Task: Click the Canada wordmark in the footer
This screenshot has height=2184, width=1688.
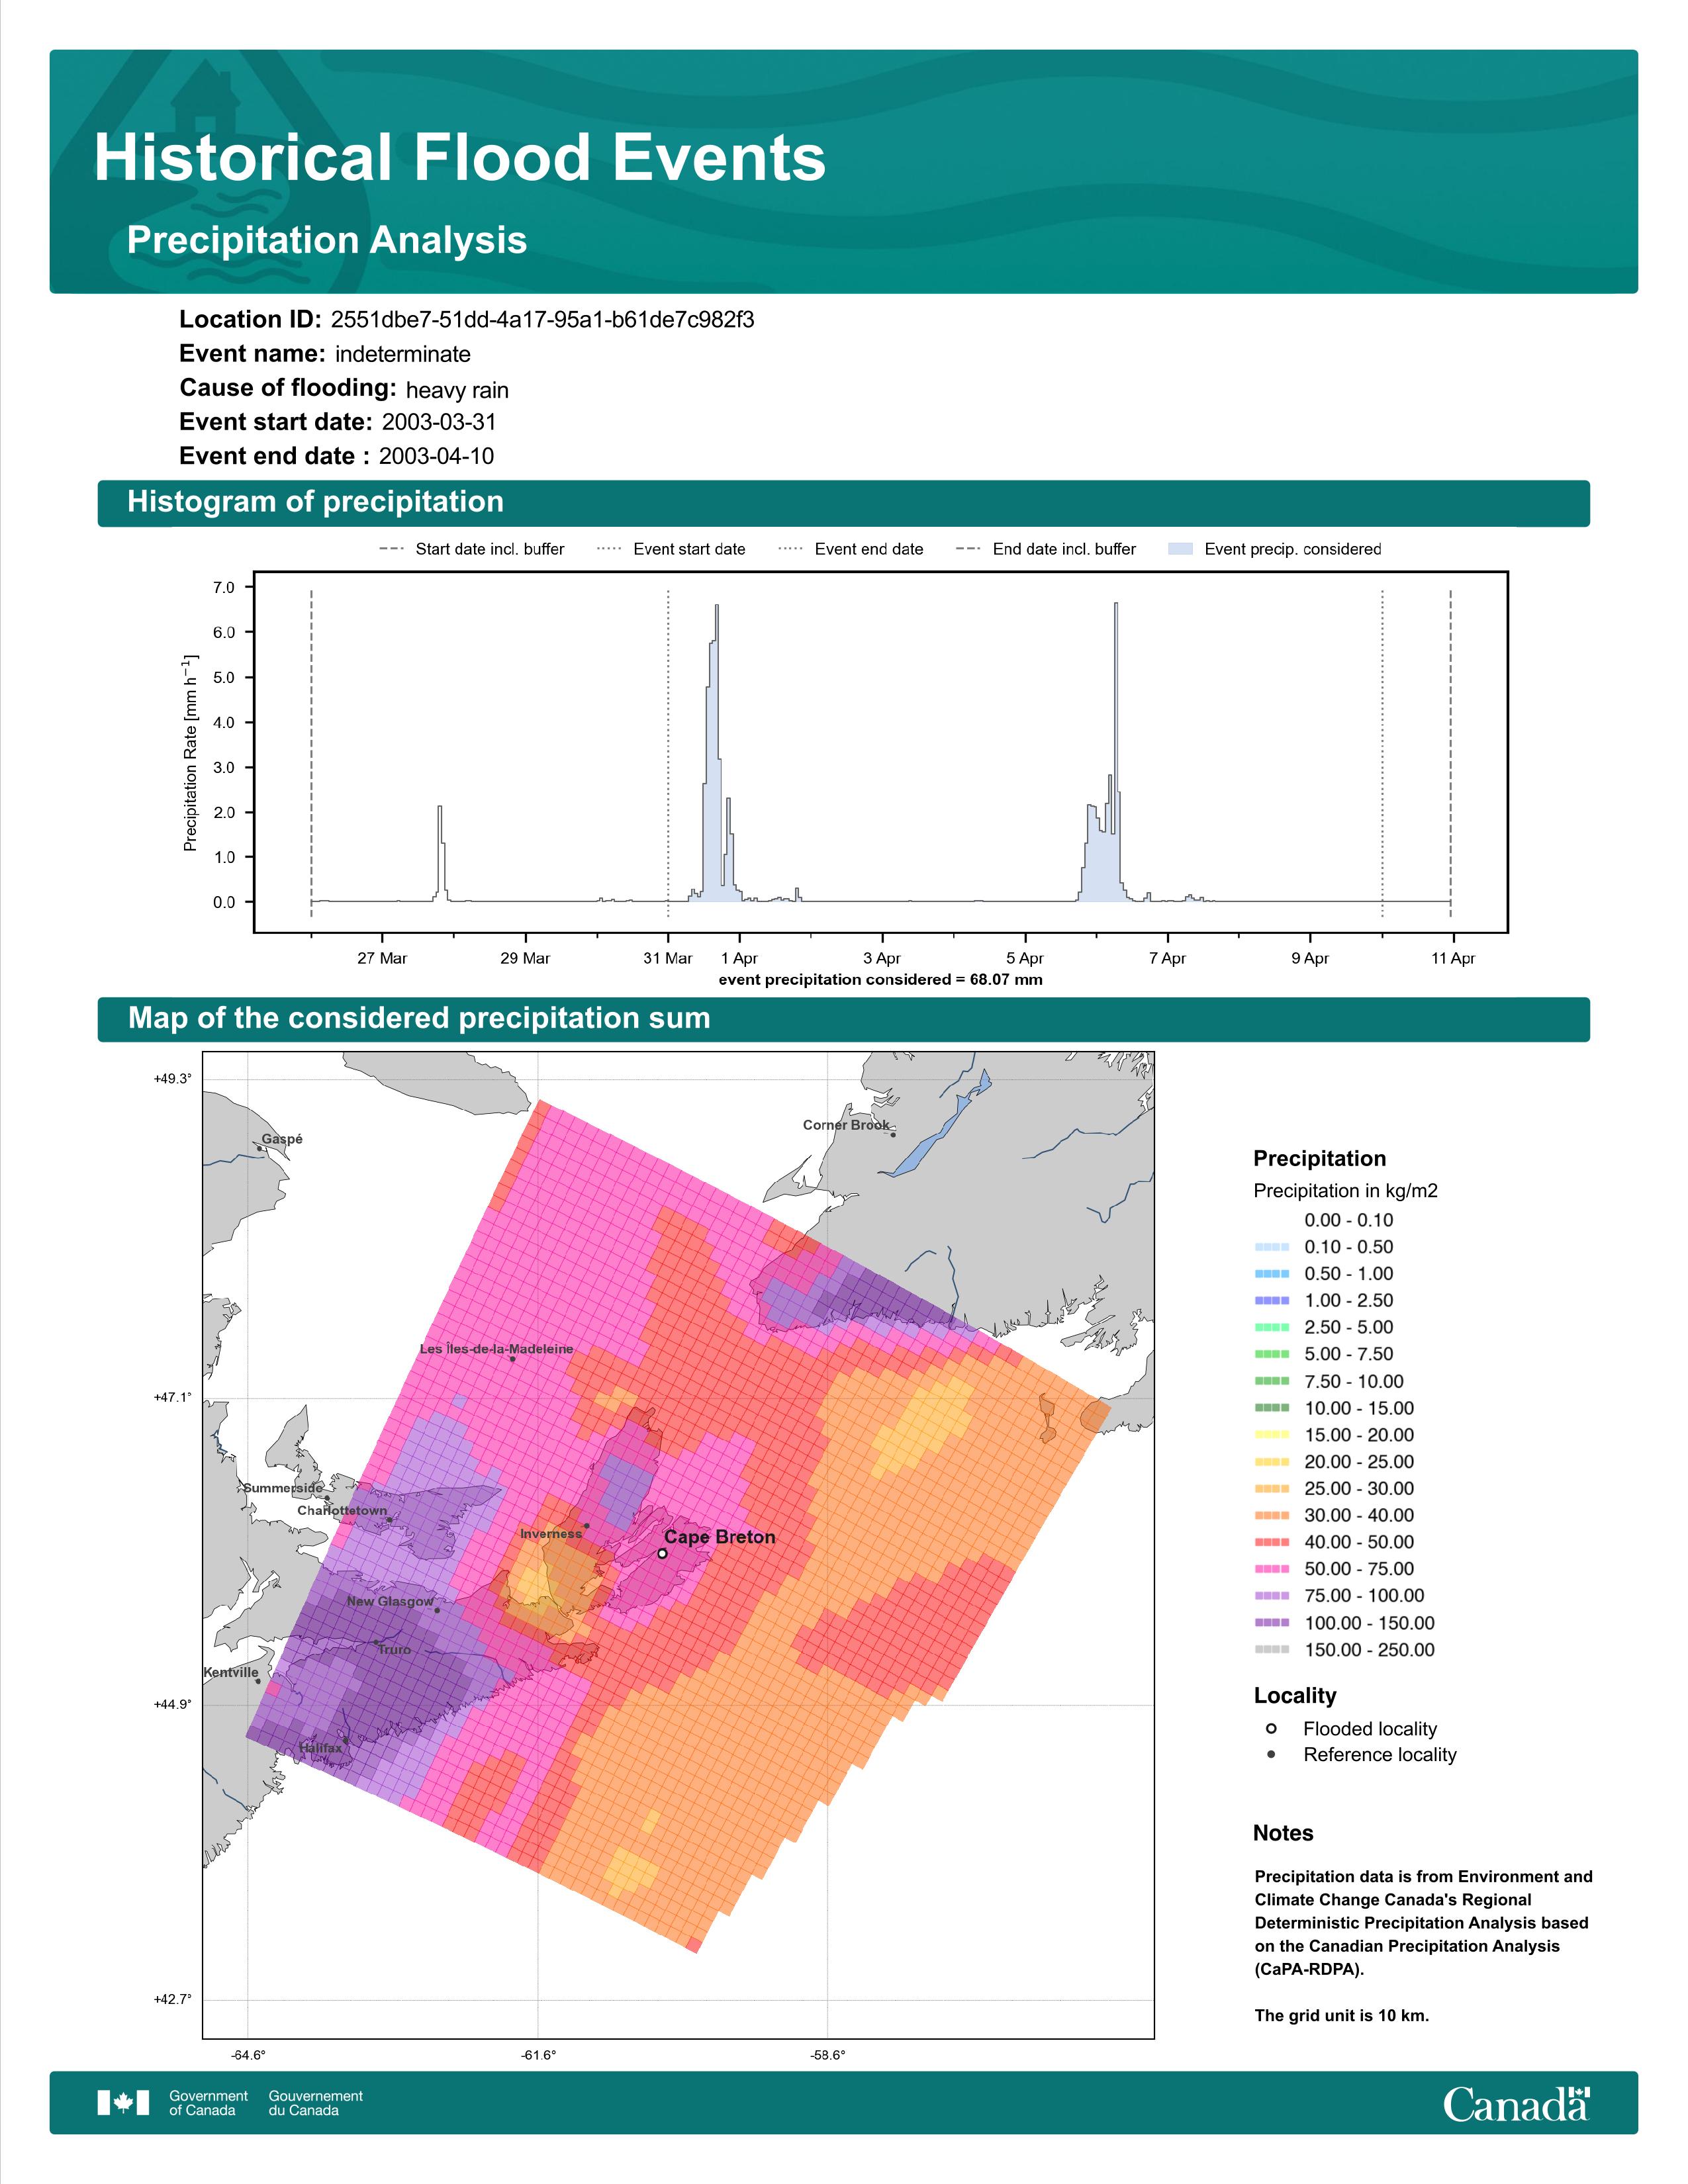Action: pos(1516,2103)
